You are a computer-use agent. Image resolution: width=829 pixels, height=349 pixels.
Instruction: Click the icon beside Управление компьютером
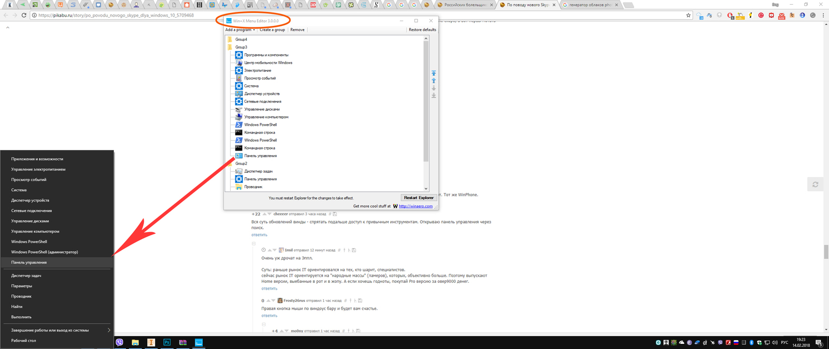click(239, 117)
